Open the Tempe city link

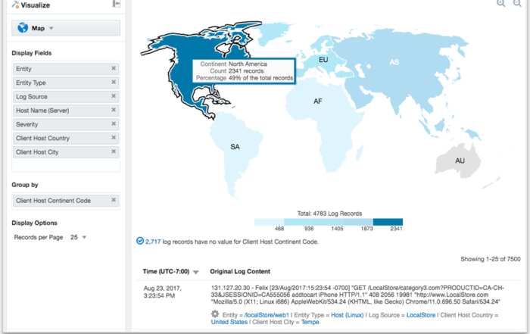click(310, 322)
